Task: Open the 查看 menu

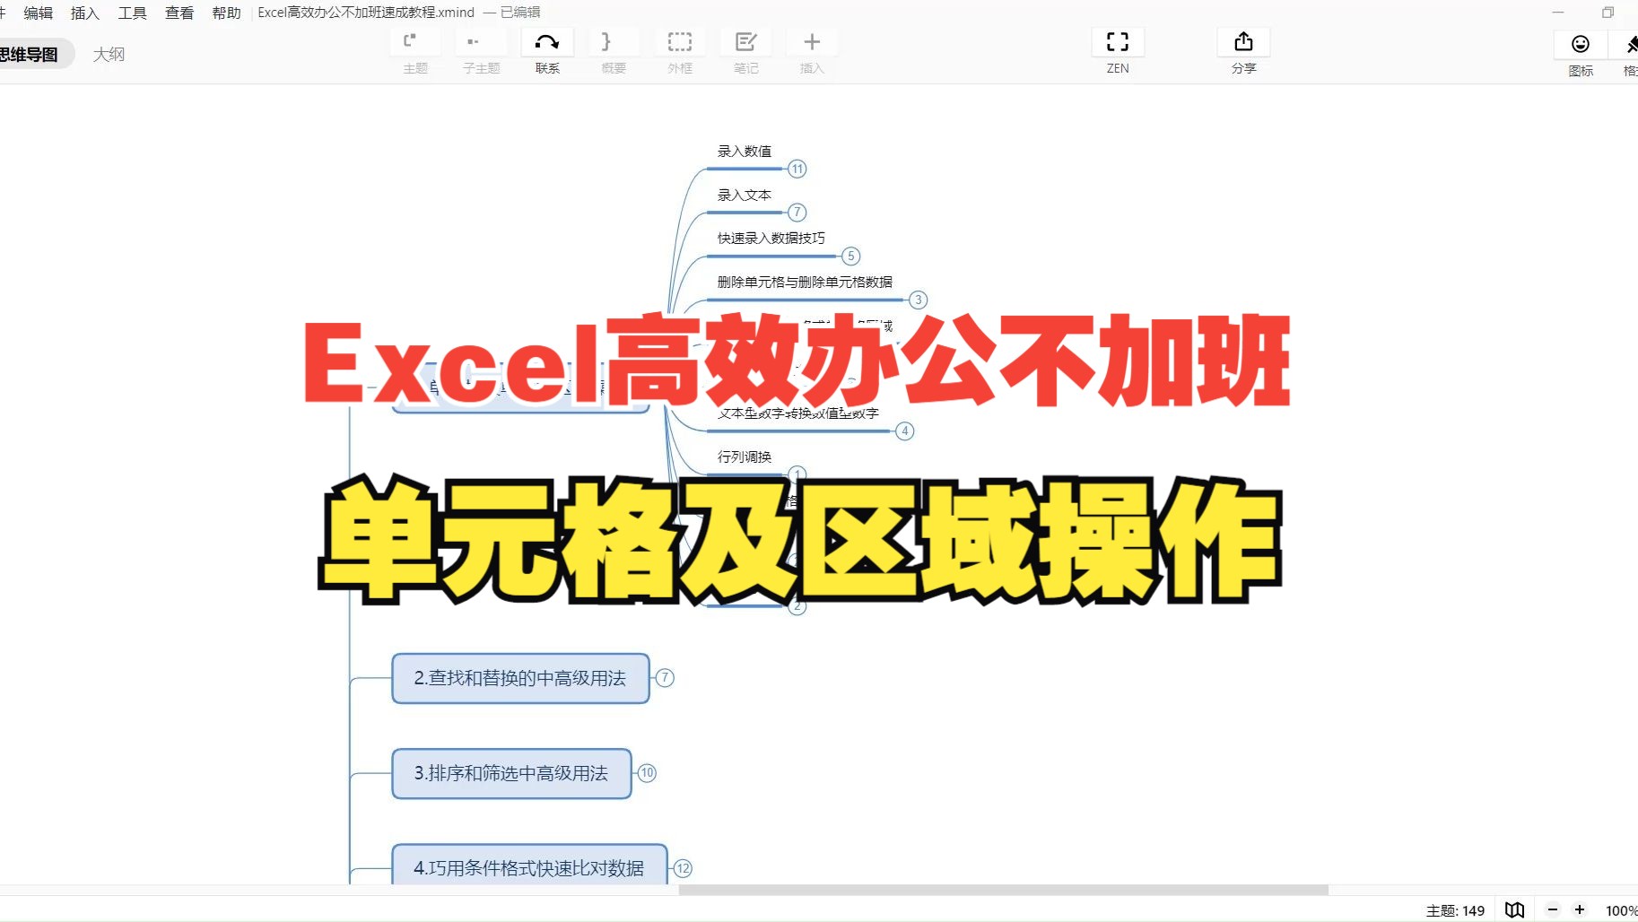Action: (x=179, y=13)
